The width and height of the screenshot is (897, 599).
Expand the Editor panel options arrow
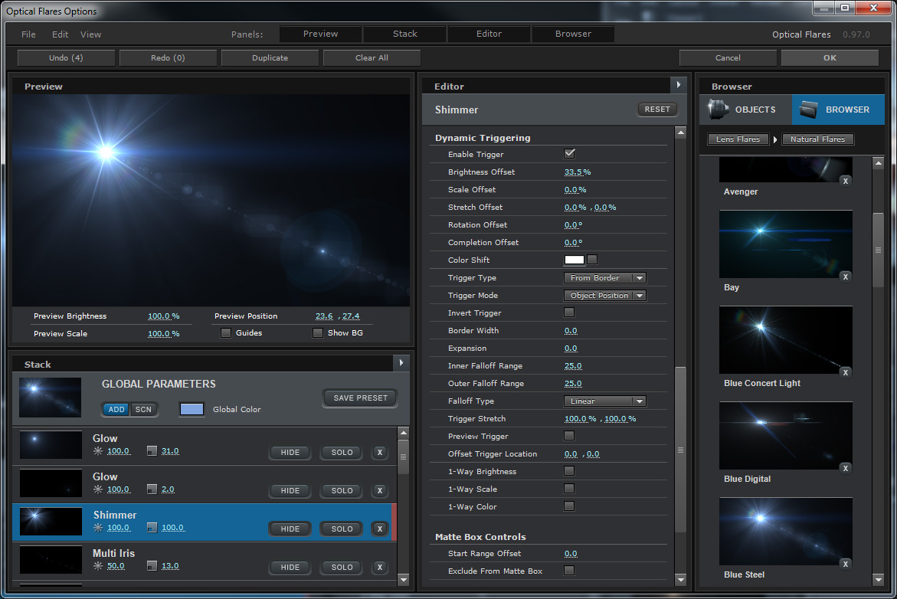point(677,85)
